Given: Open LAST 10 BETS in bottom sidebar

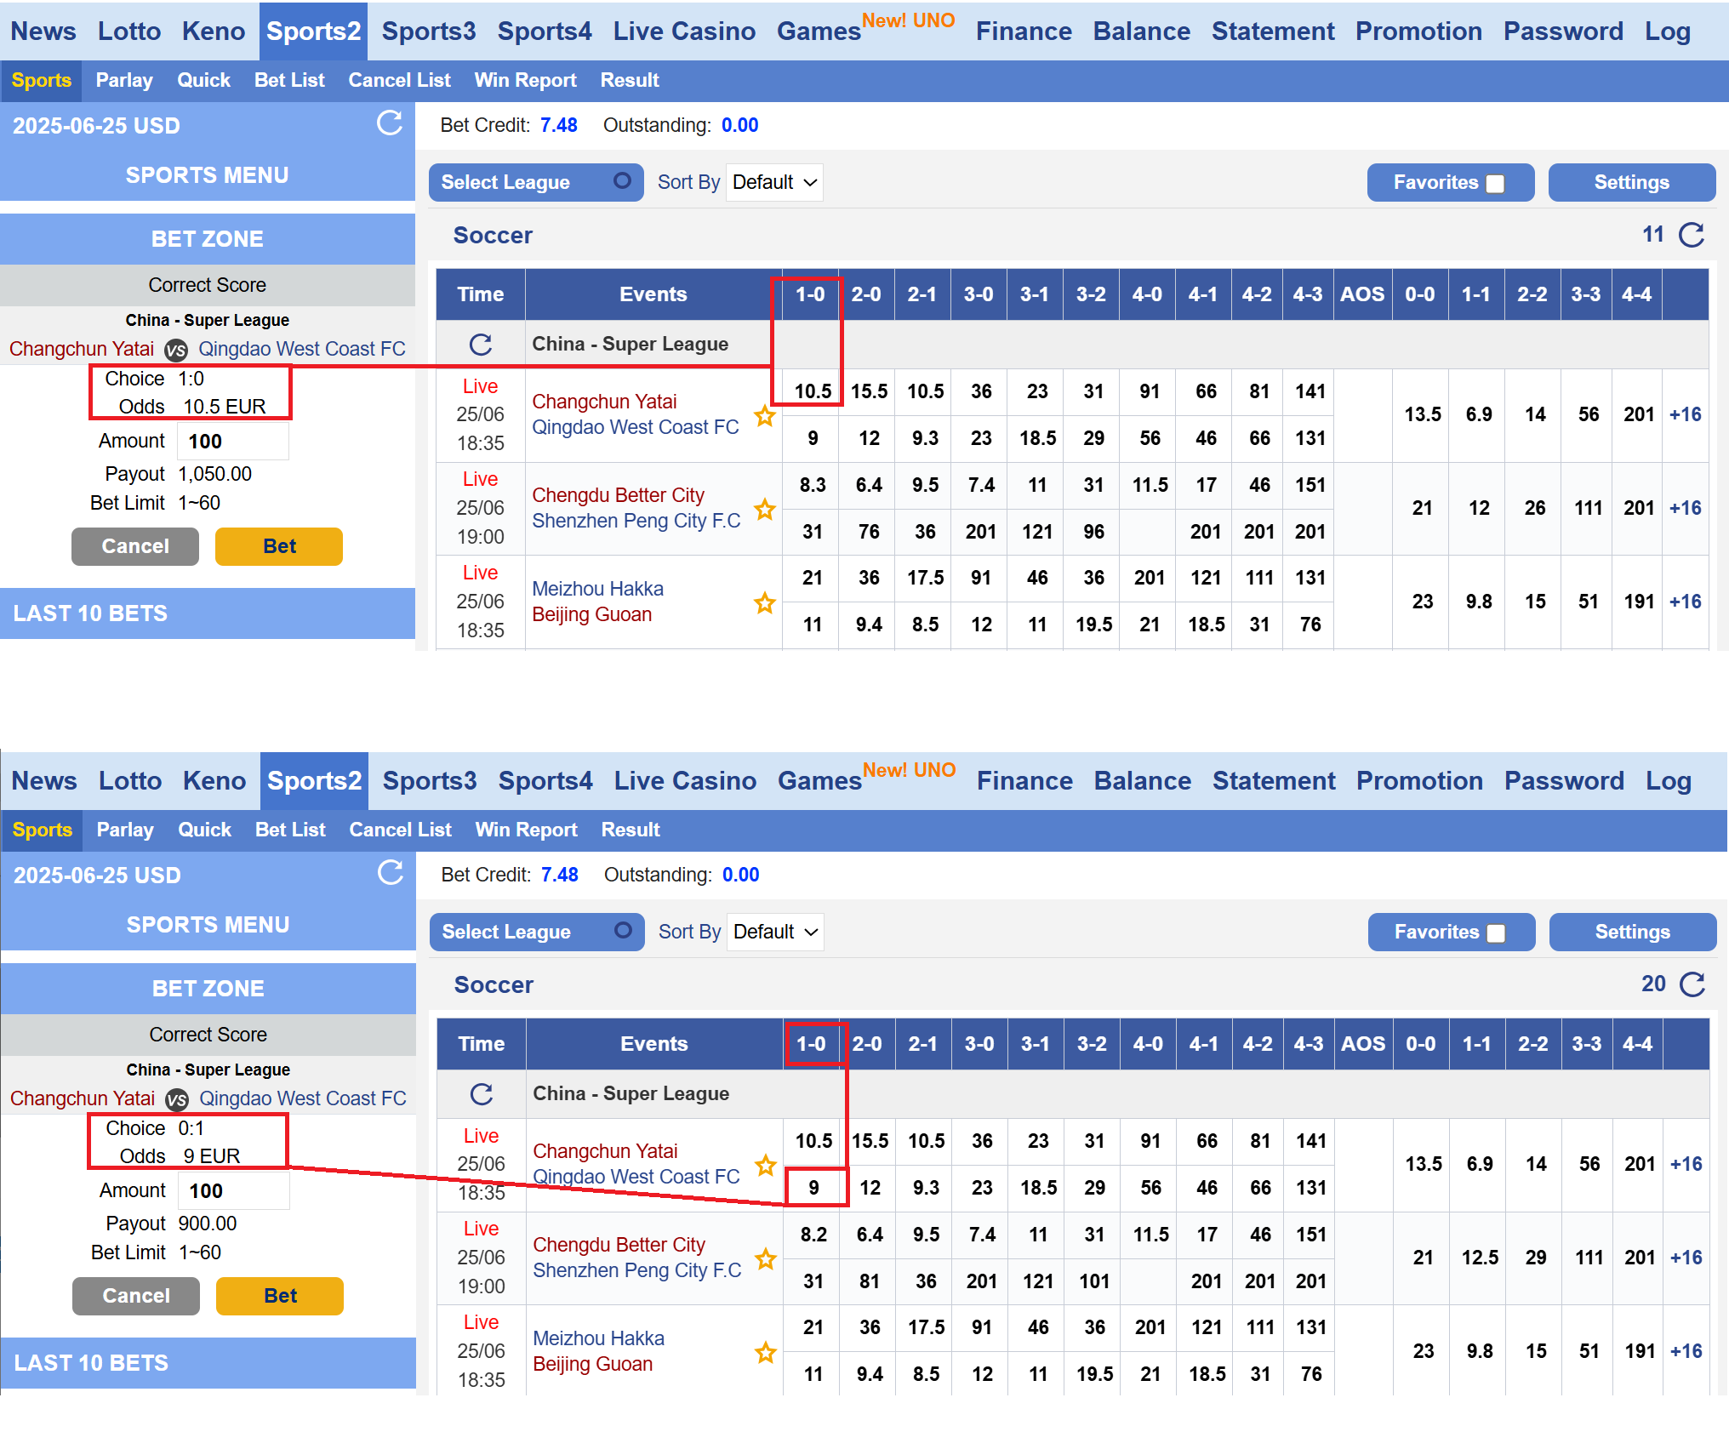Looking at the screenshot, I should (208, 1363).
